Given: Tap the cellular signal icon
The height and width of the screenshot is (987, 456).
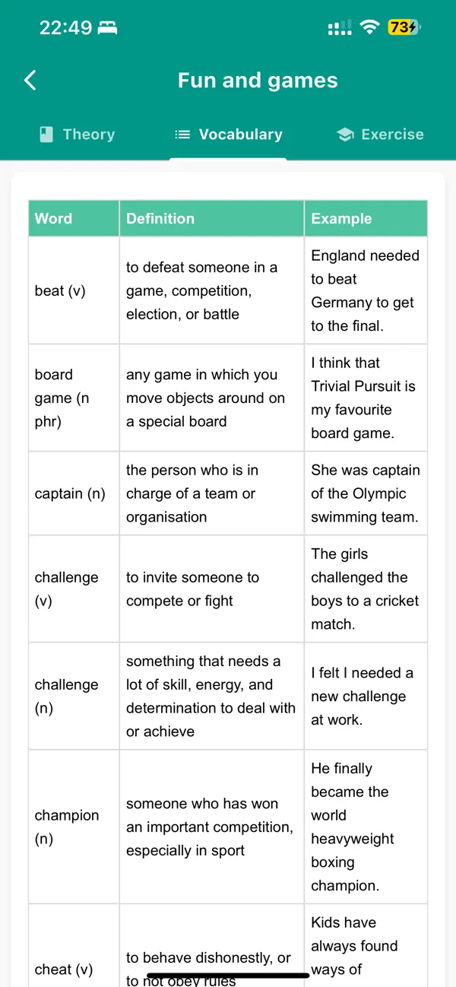Looking at the screenshot, I should click(339, 28).
